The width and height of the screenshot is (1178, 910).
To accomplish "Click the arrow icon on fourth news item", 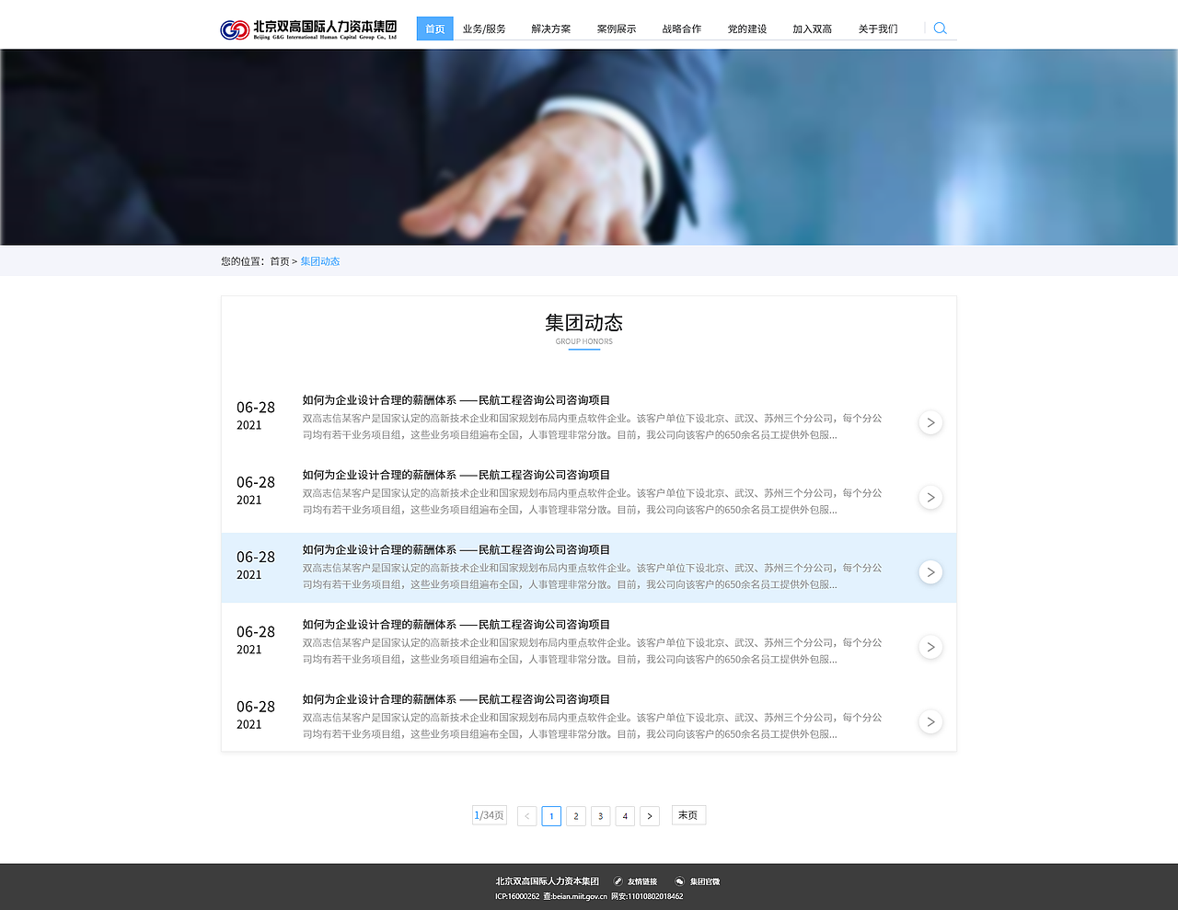I will pos(930,646).
